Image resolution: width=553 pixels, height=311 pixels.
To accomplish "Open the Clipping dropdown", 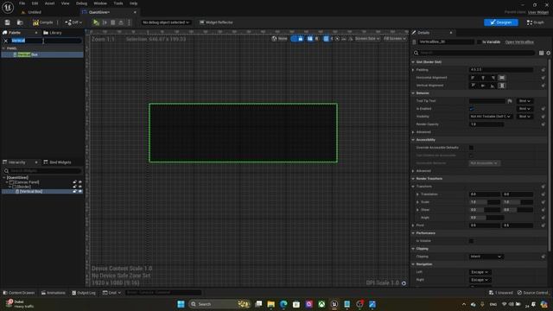I will coord(486,257).
